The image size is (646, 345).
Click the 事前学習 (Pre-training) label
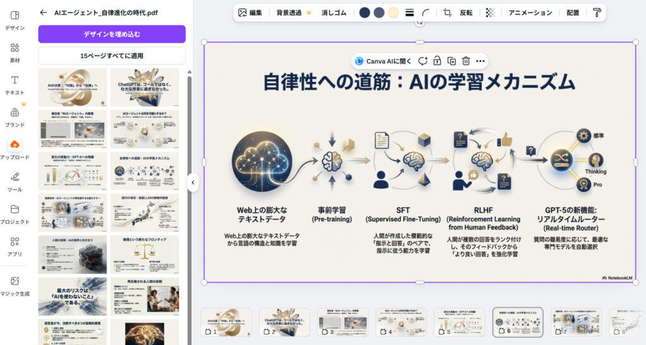click(x=332, y=215)
